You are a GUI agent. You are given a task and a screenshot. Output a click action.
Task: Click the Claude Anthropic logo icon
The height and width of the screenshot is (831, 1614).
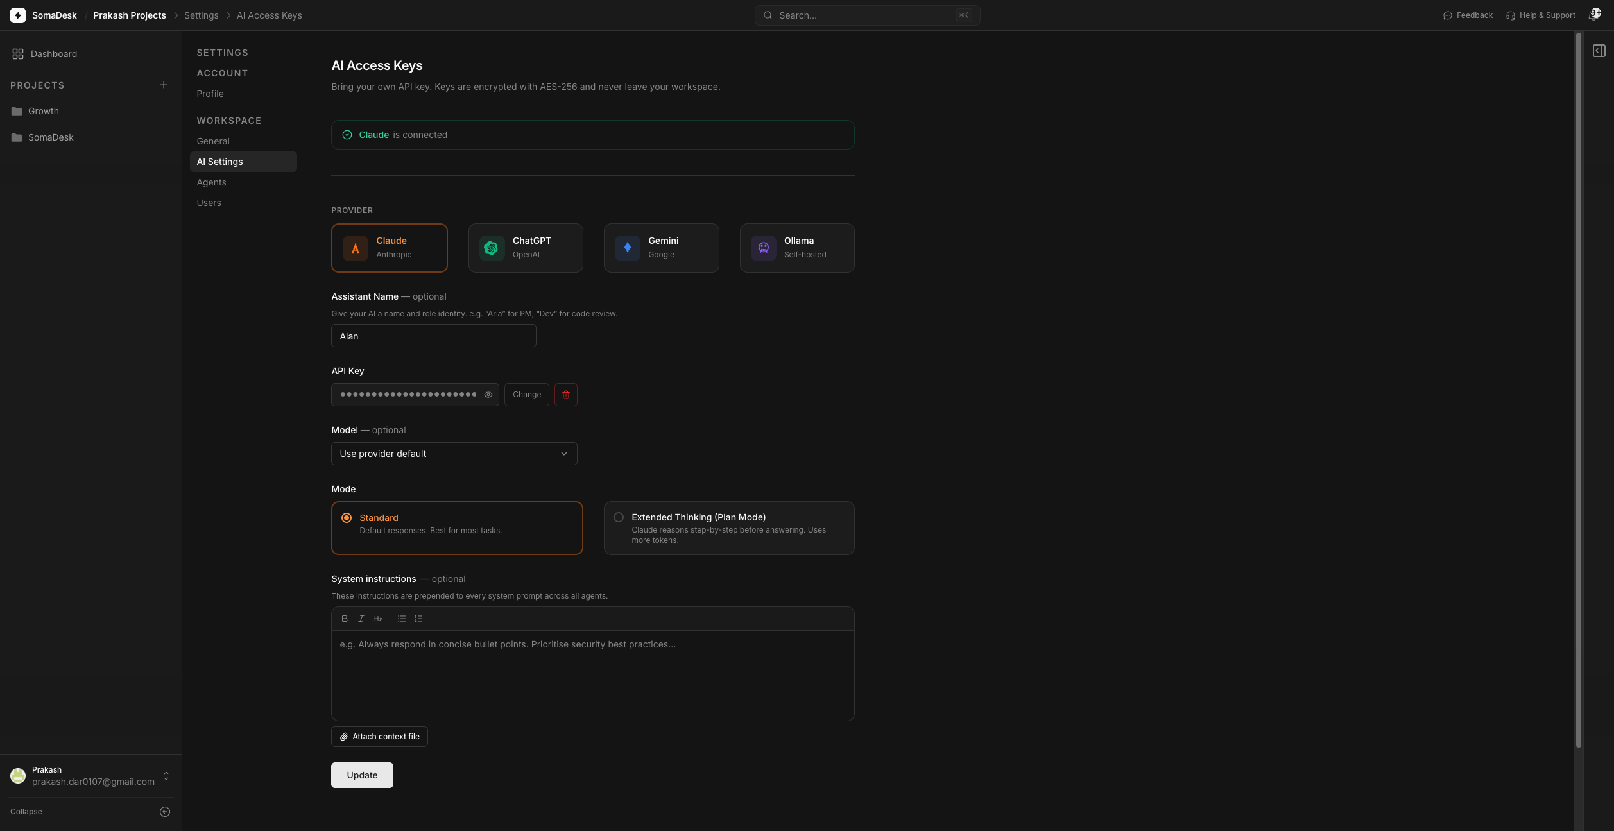(355, 248)
